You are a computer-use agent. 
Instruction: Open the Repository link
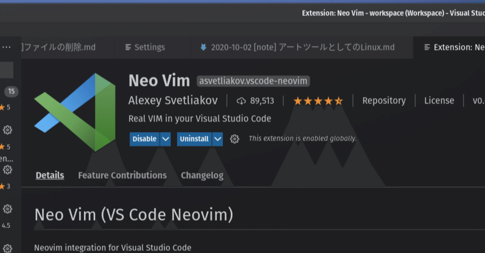coord(384,101)
